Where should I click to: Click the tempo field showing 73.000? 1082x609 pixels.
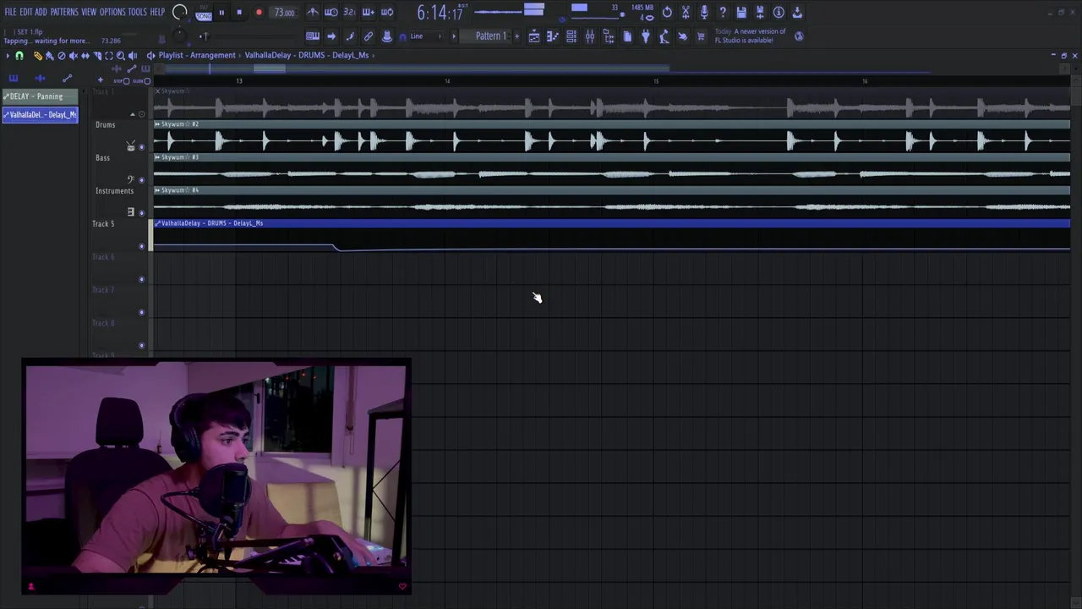285,13
